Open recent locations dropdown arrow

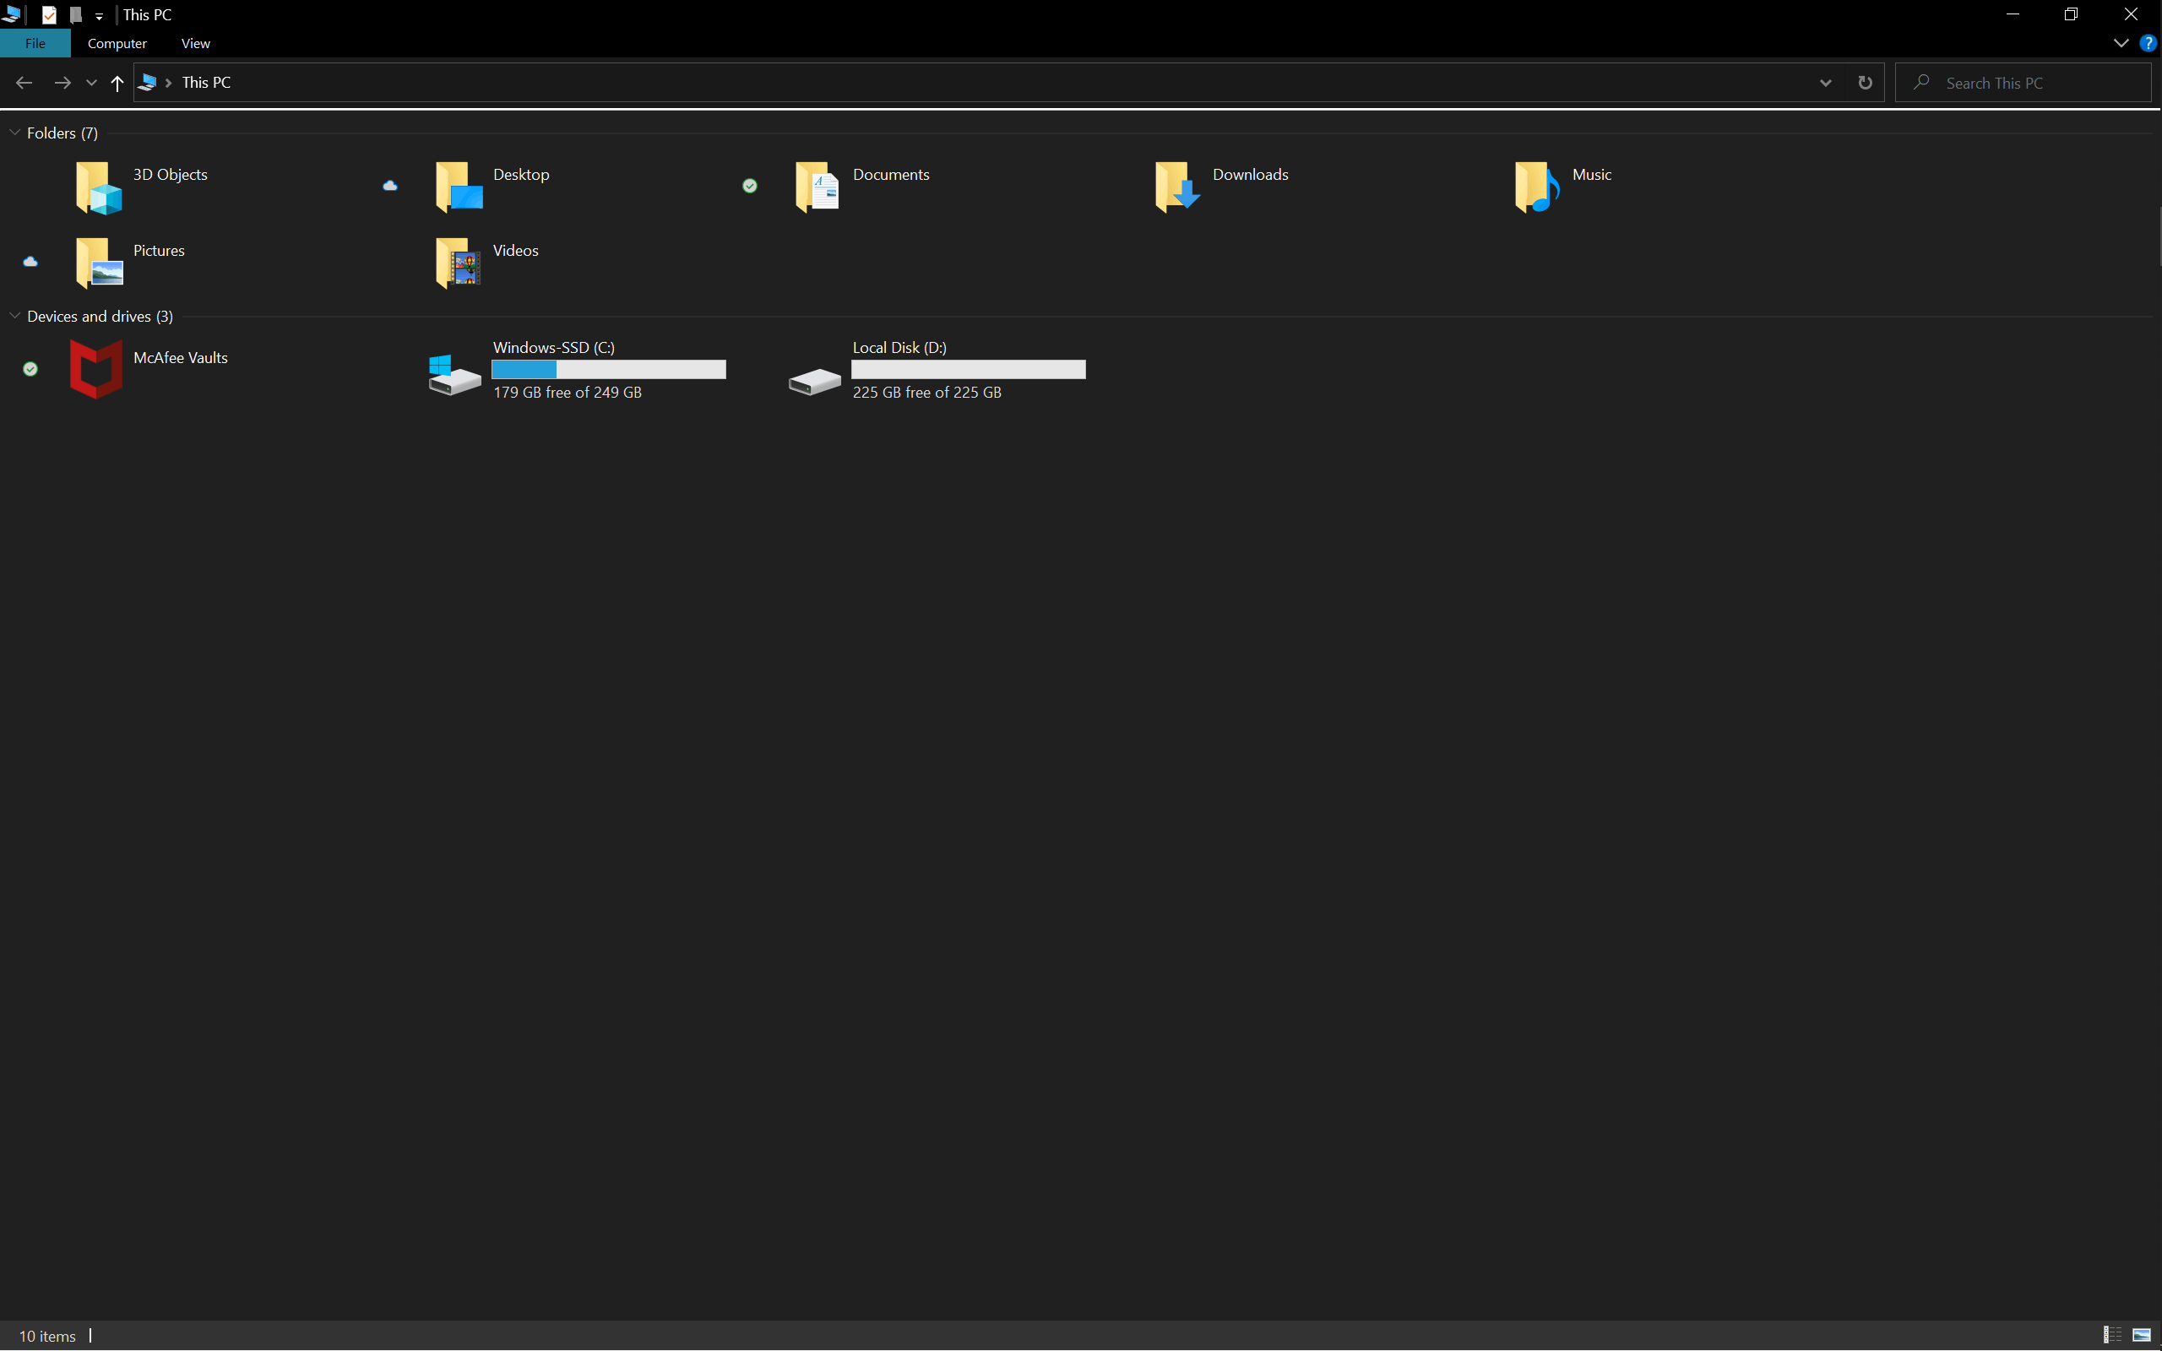[x=91, y=82]
